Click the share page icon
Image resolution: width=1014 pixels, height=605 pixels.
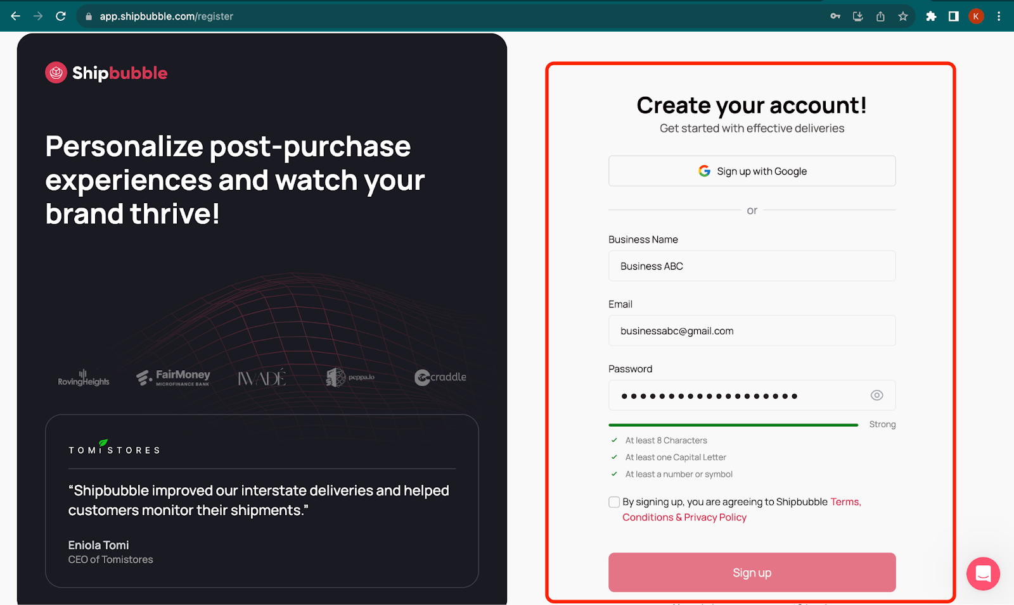[x=880, y=16]
